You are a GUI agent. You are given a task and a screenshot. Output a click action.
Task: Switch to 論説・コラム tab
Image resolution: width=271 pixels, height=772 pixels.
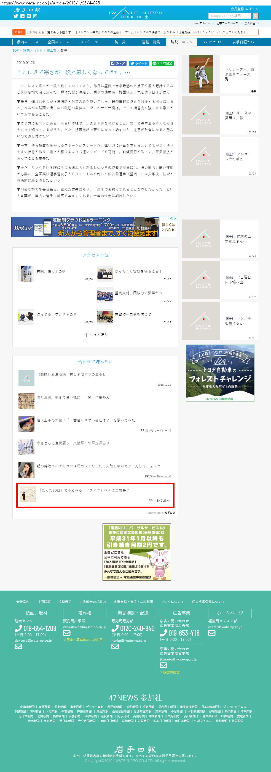(182, 42)
